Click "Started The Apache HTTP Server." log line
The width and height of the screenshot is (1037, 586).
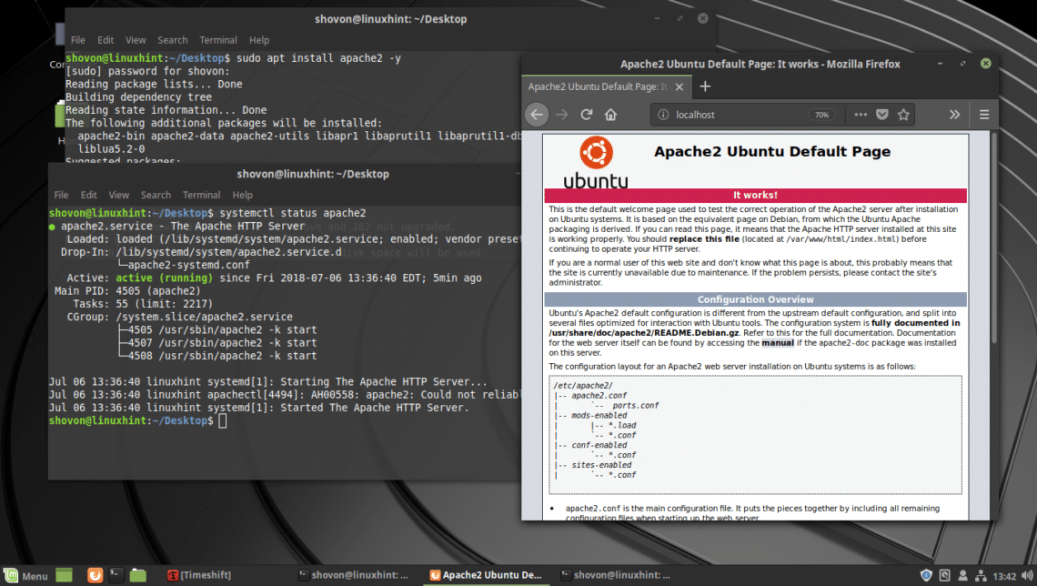pos(375,408)
